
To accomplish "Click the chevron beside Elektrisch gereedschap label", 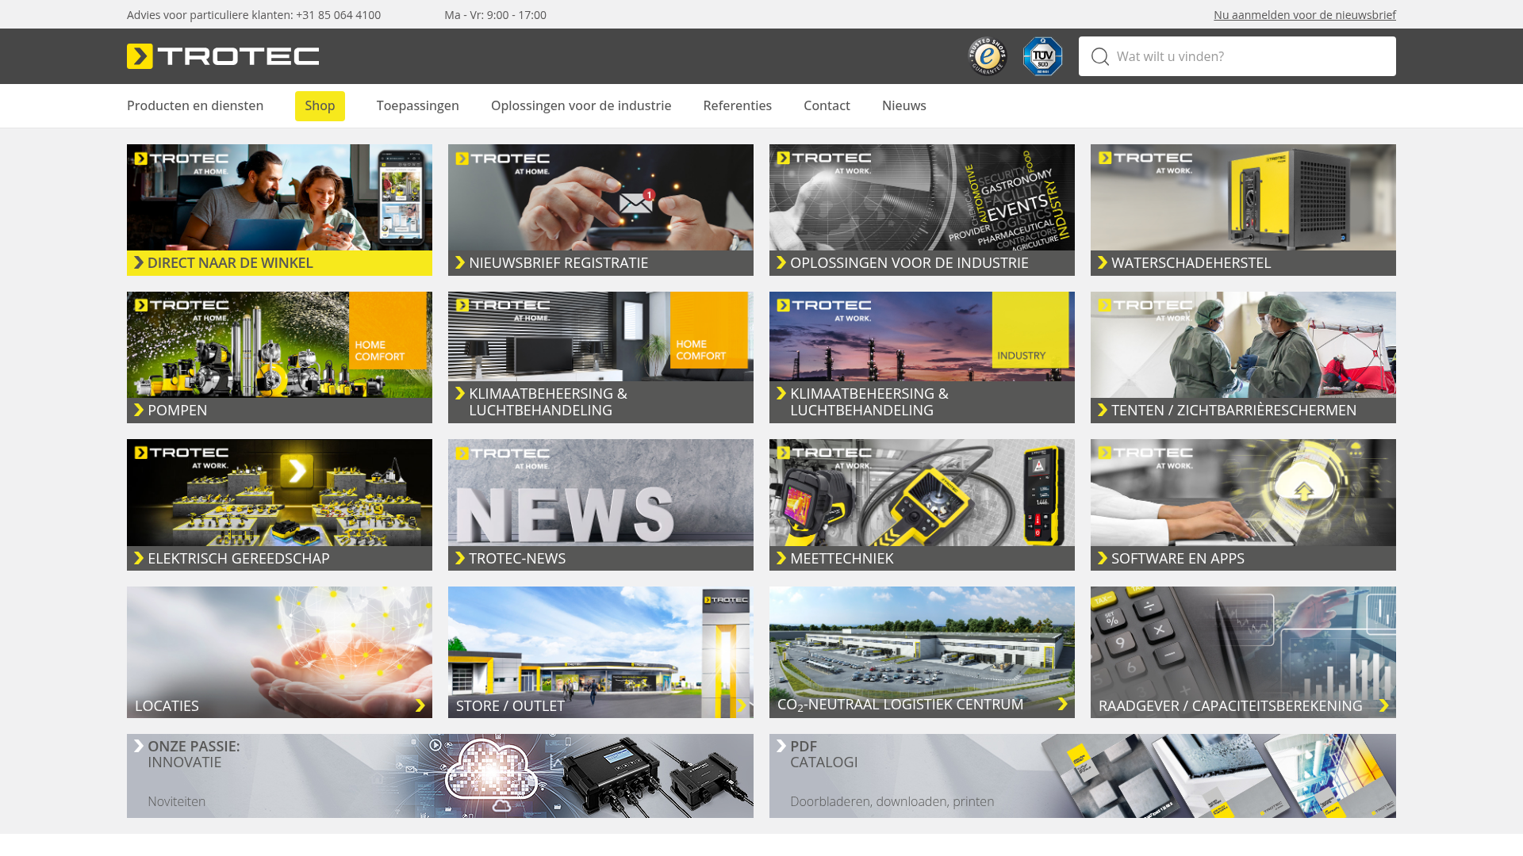I will 138,558.
